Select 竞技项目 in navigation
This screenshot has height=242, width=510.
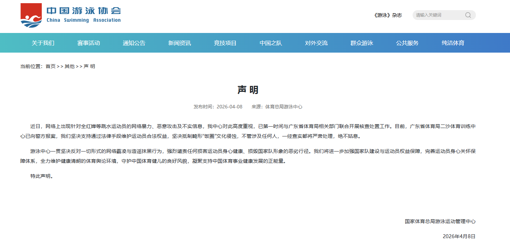pos(225,43)
